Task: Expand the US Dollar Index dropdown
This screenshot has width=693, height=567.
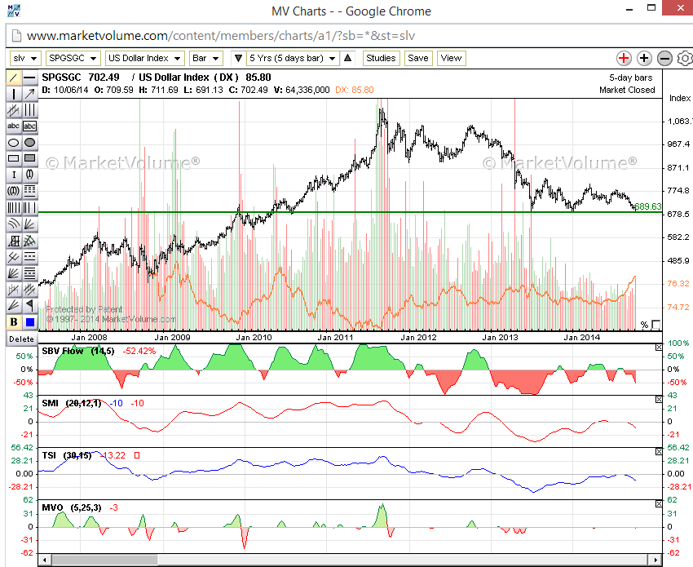Action: pyautogui.click(x=143, y=58)
